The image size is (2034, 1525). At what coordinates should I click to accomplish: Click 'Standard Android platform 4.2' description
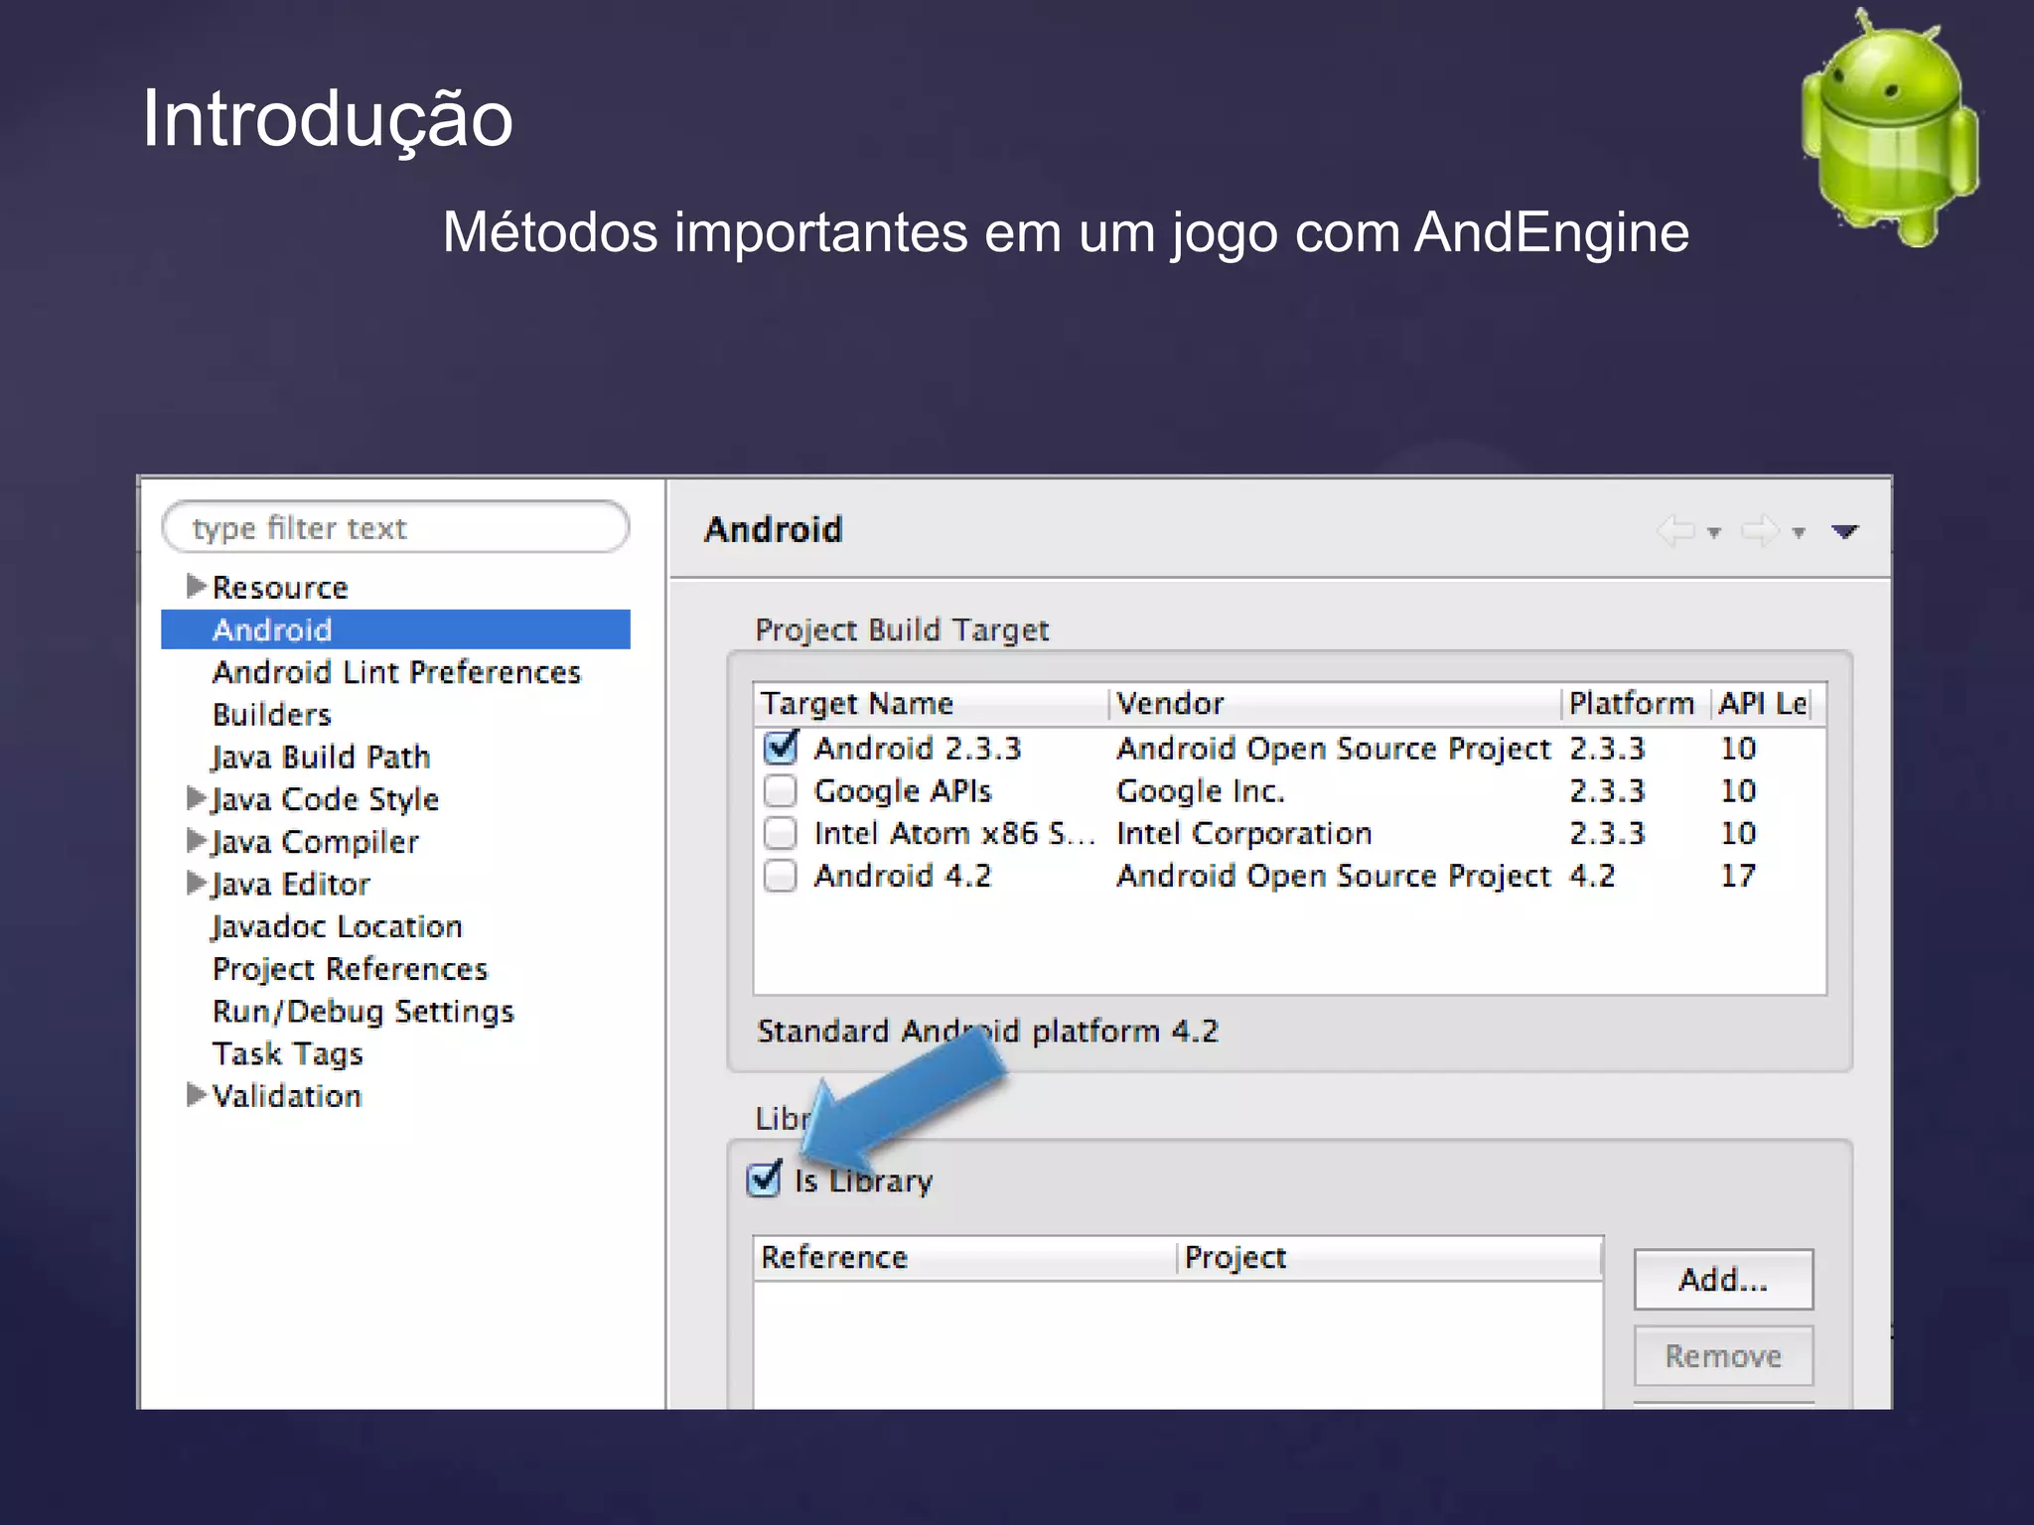coord(987,1032)
